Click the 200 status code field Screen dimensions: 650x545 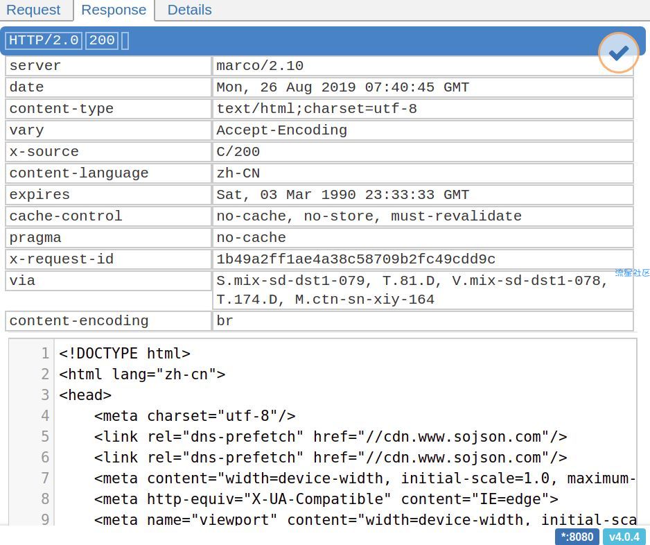tap(102, 41)
